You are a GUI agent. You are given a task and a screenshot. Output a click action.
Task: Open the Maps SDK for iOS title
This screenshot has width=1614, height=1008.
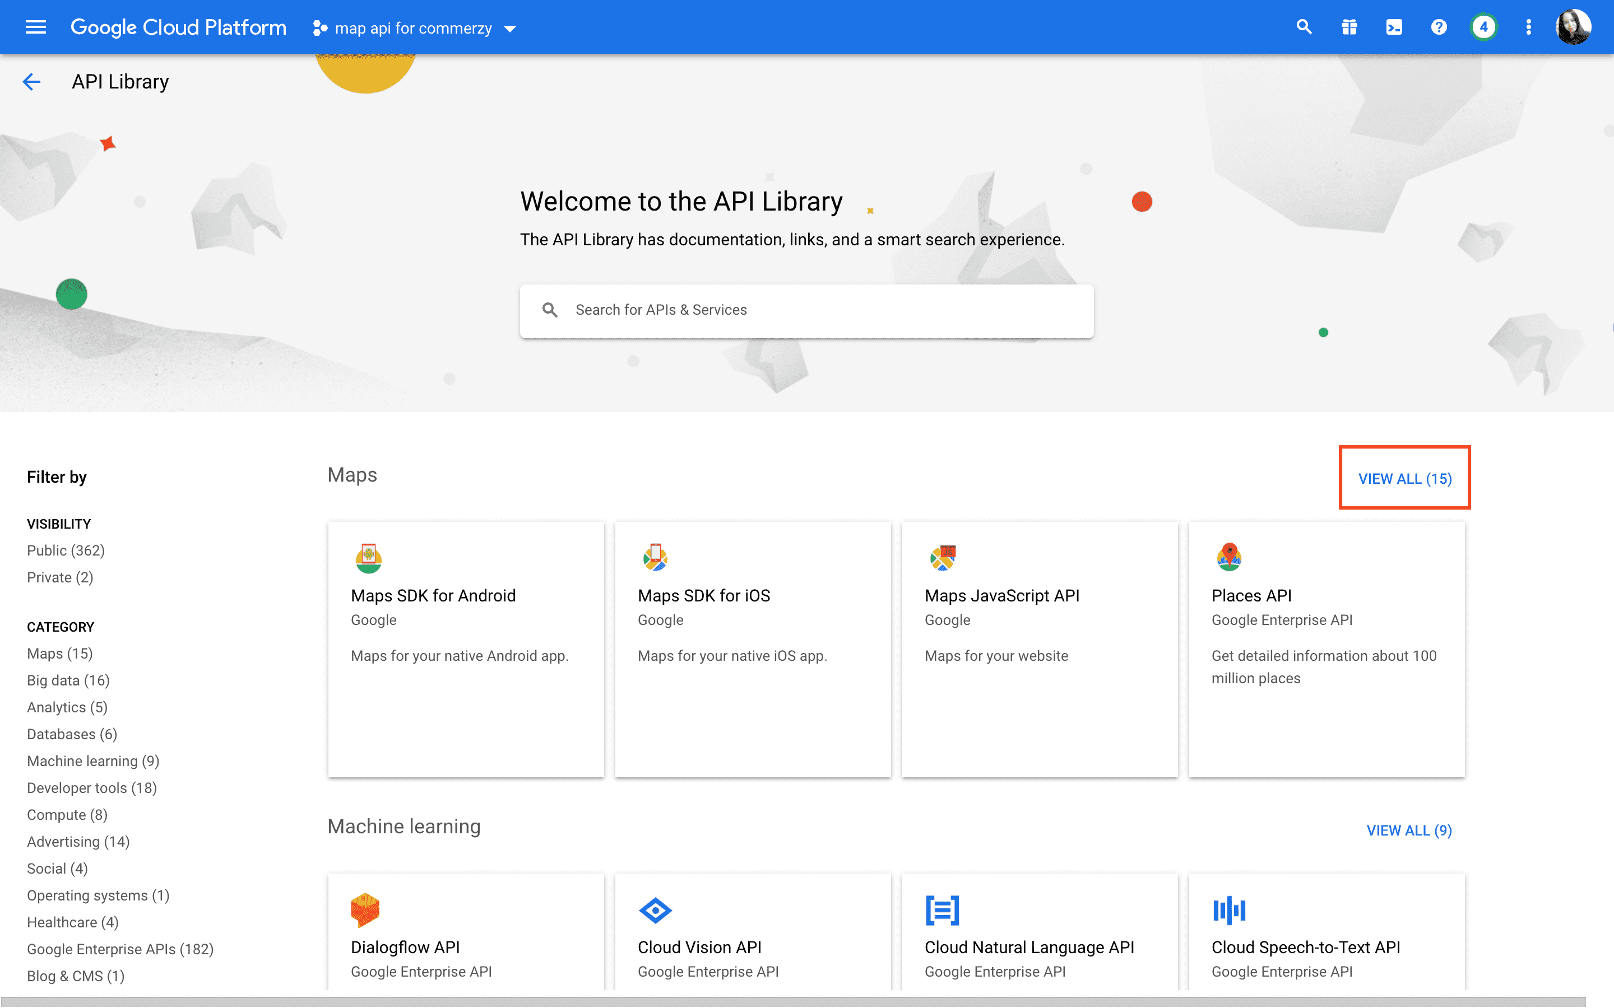click(x=704, y=595)
